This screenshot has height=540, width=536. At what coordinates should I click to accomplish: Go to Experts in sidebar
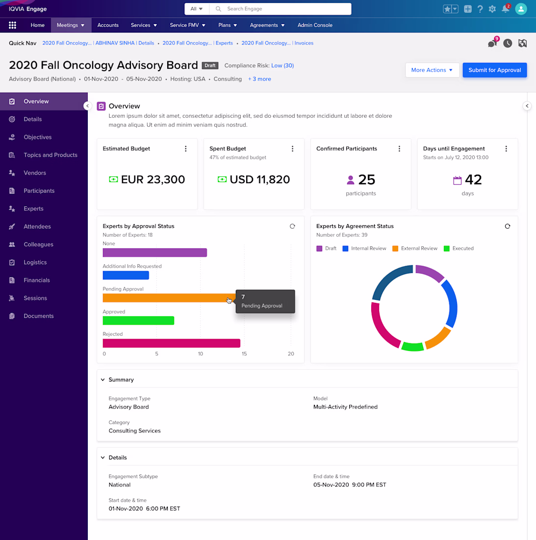tap(44, 209)
